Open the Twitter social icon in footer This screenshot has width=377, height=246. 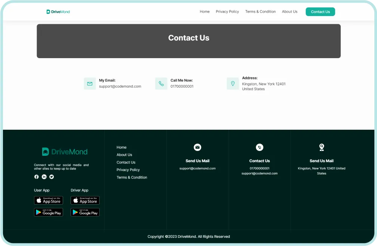(52, 177)
